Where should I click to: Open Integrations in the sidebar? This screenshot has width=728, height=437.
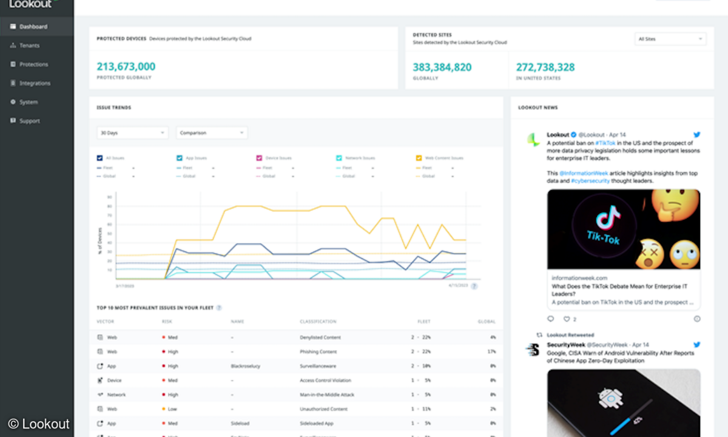pyautogui.click(x=36, y=83)
